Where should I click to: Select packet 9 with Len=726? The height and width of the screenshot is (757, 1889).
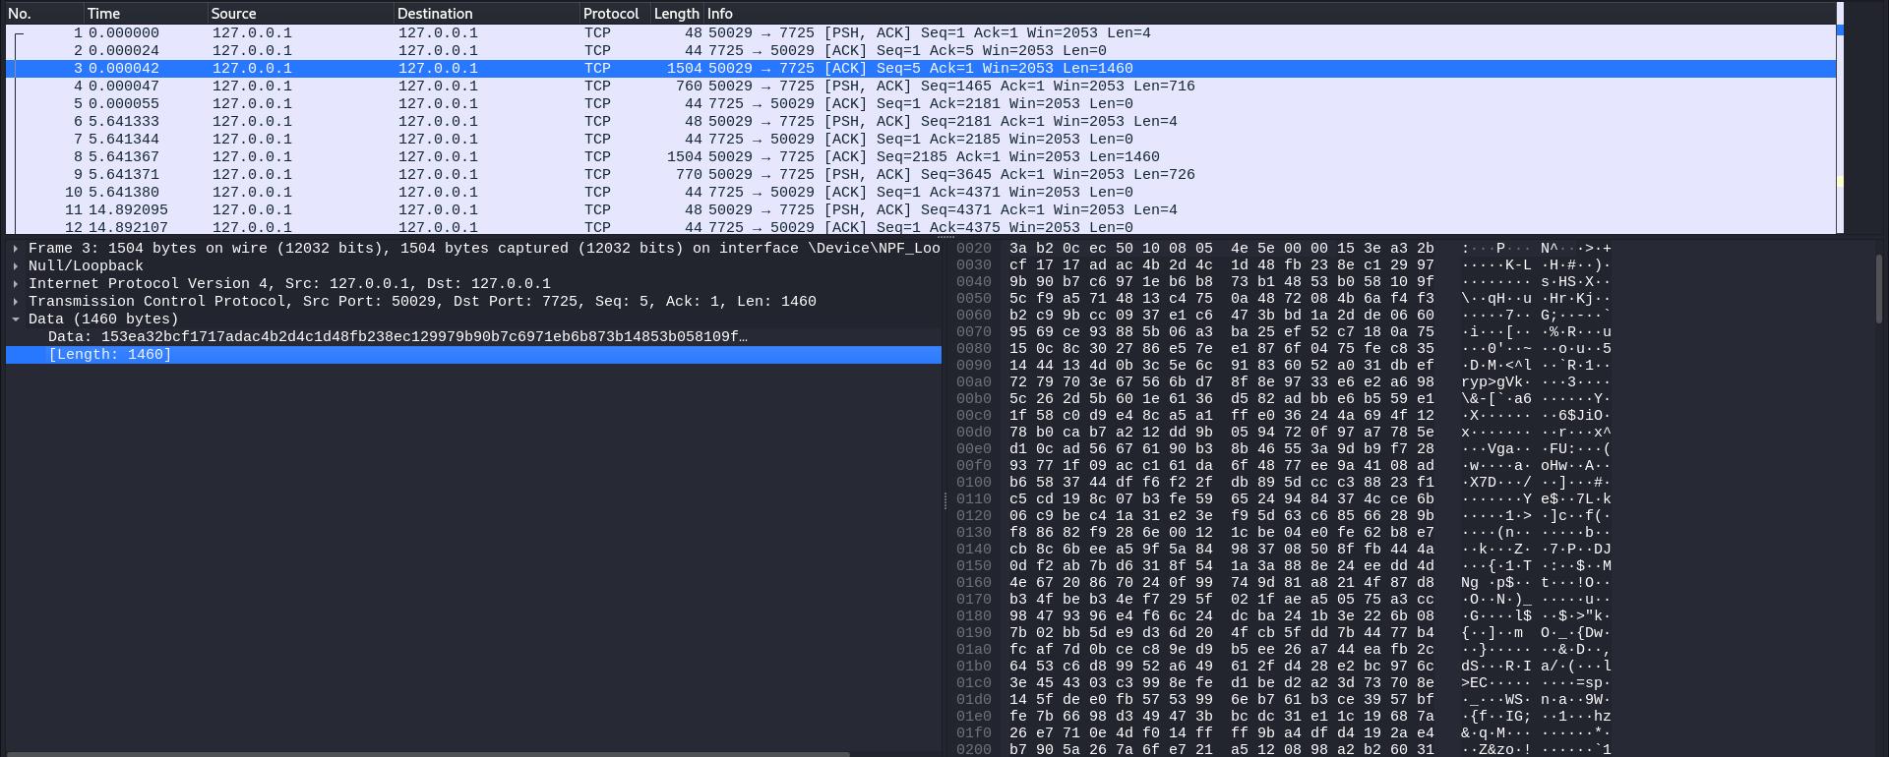click(x=921, y=175)
